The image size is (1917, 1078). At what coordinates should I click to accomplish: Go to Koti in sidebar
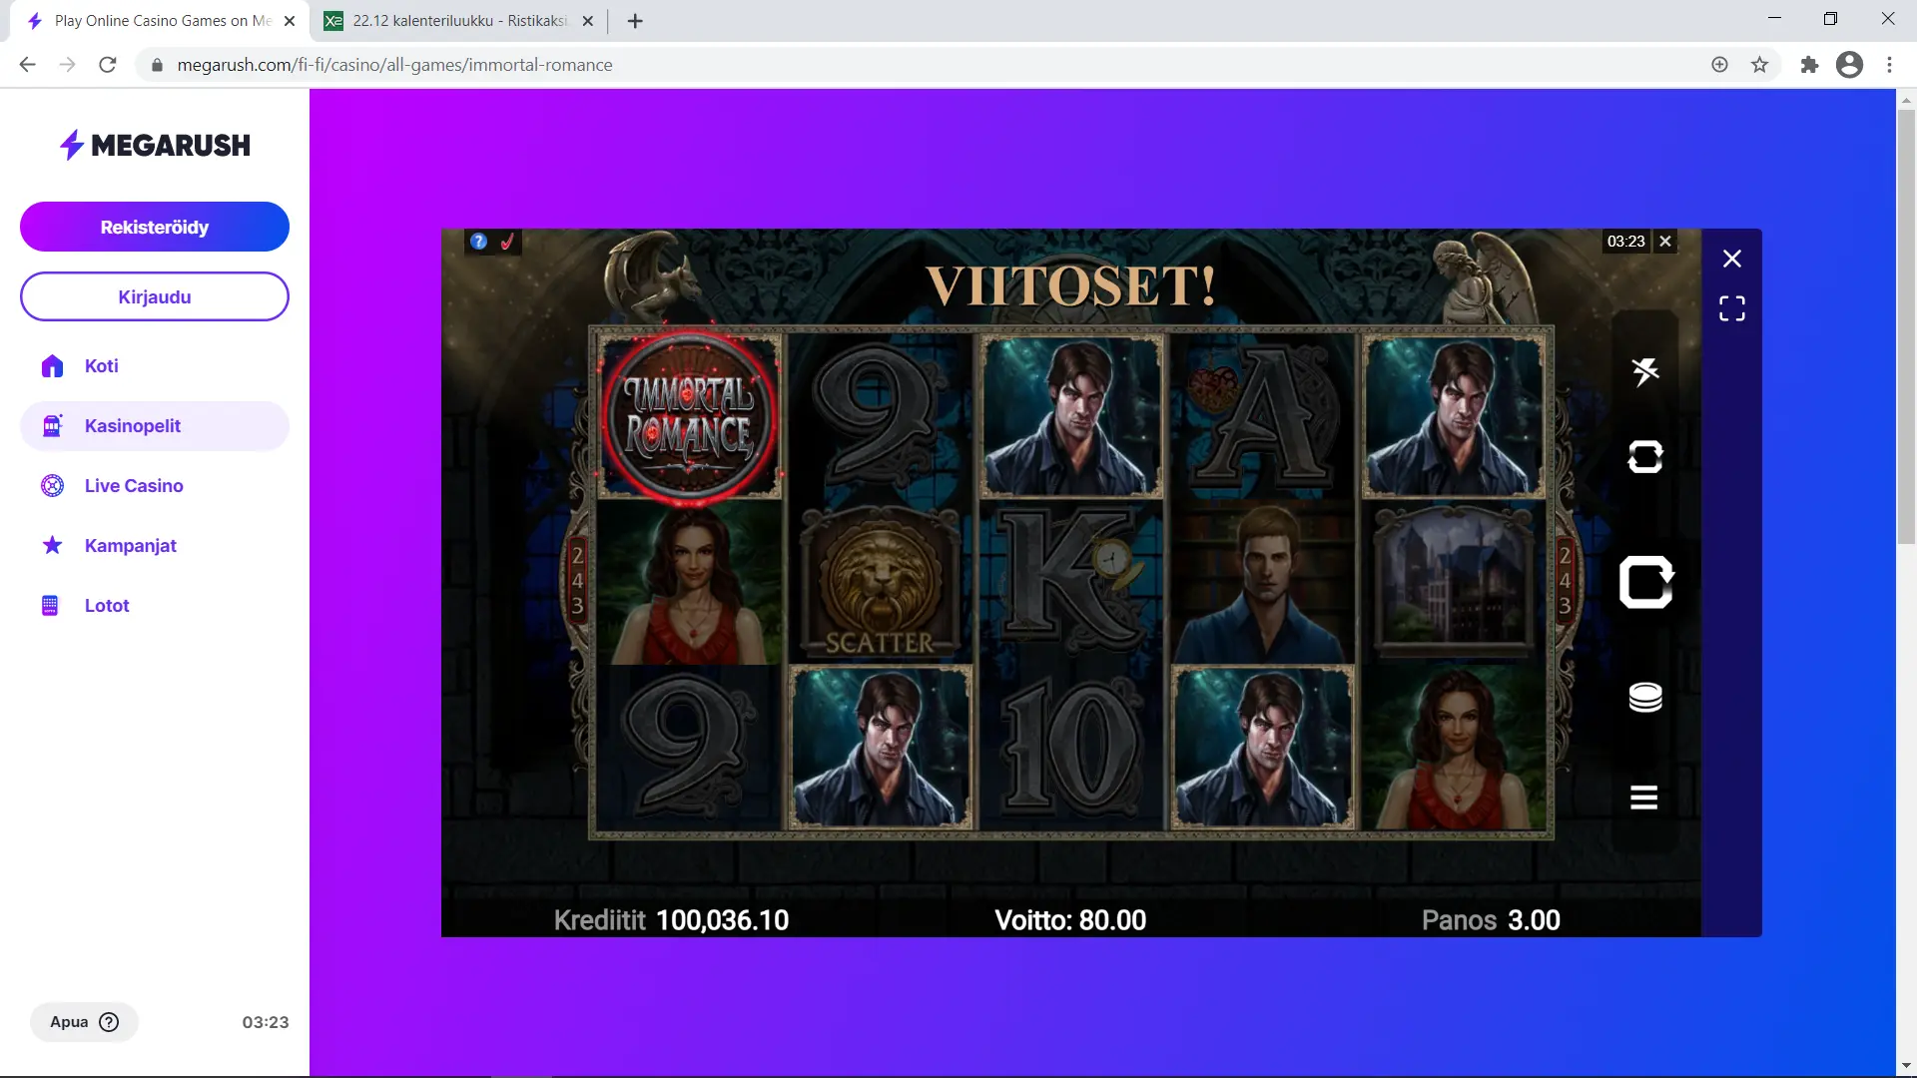point(101,366)
